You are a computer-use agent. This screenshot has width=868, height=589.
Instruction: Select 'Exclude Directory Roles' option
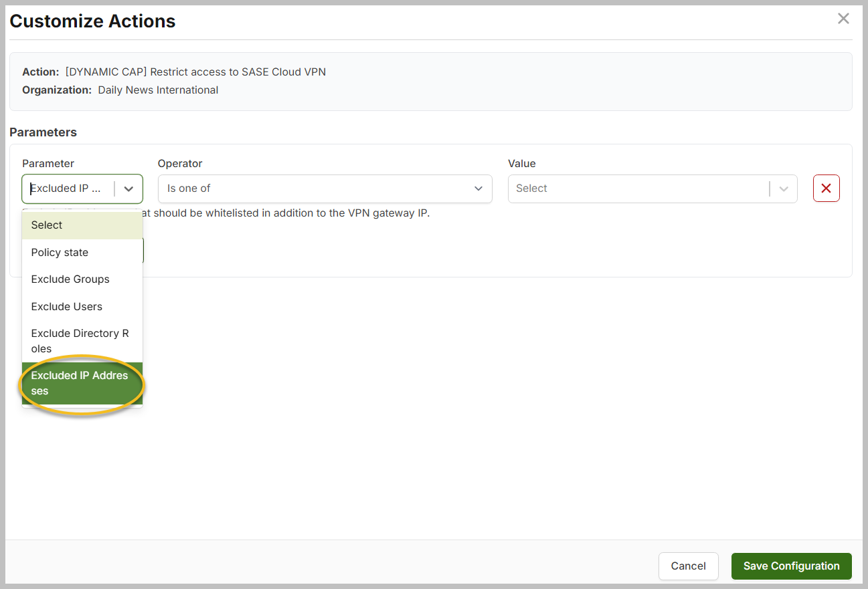[82, 341]
